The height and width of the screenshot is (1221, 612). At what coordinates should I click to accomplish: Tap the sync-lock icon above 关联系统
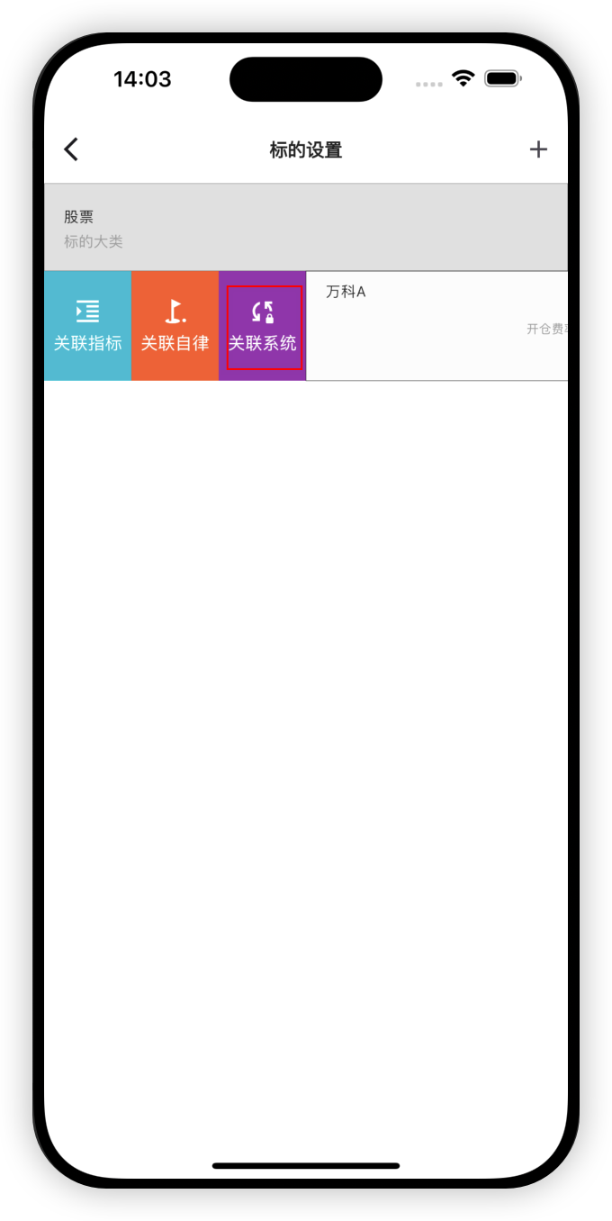[x=262, y=312]
